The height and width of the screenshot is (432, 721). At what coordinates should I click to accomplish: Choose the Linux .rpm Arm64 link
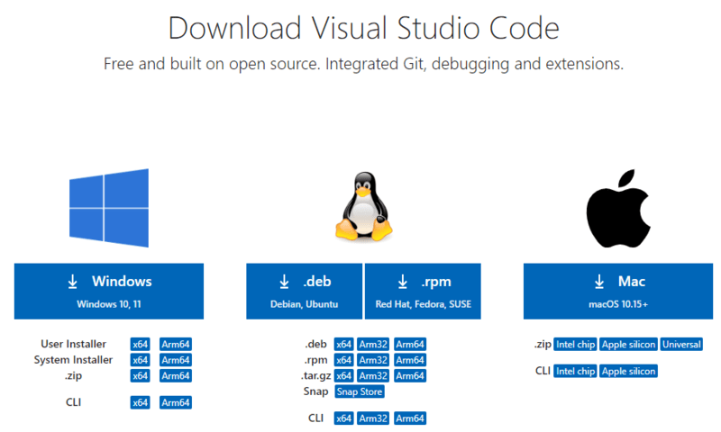tap(410, 360)
